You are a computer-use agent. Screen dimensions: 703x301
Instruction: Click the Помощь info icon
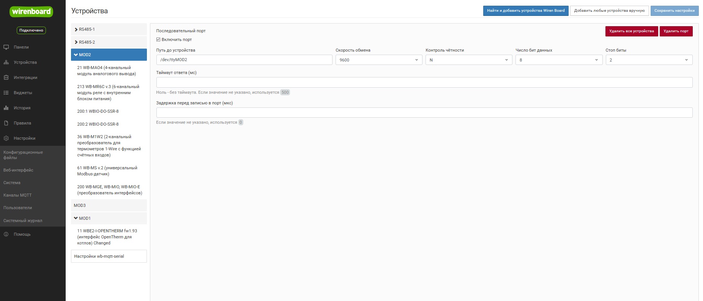coord(6,234)
